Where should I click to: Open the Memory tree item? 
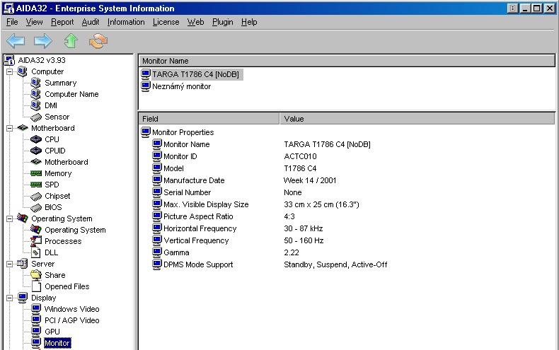coord(58,173)
